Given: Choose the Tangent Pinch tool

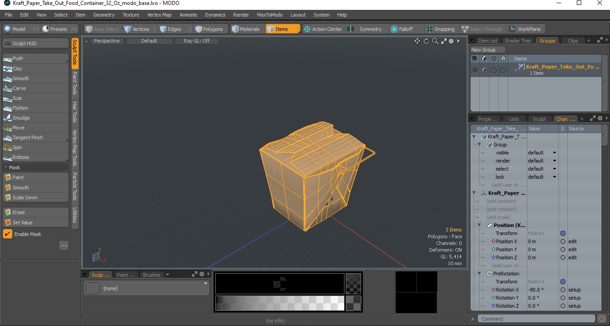Looking at the screenshot, I should (x=35, y=137).
